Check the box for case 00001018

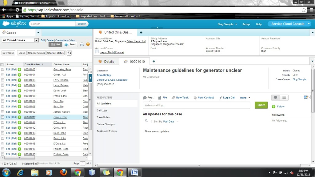[2, 154]
